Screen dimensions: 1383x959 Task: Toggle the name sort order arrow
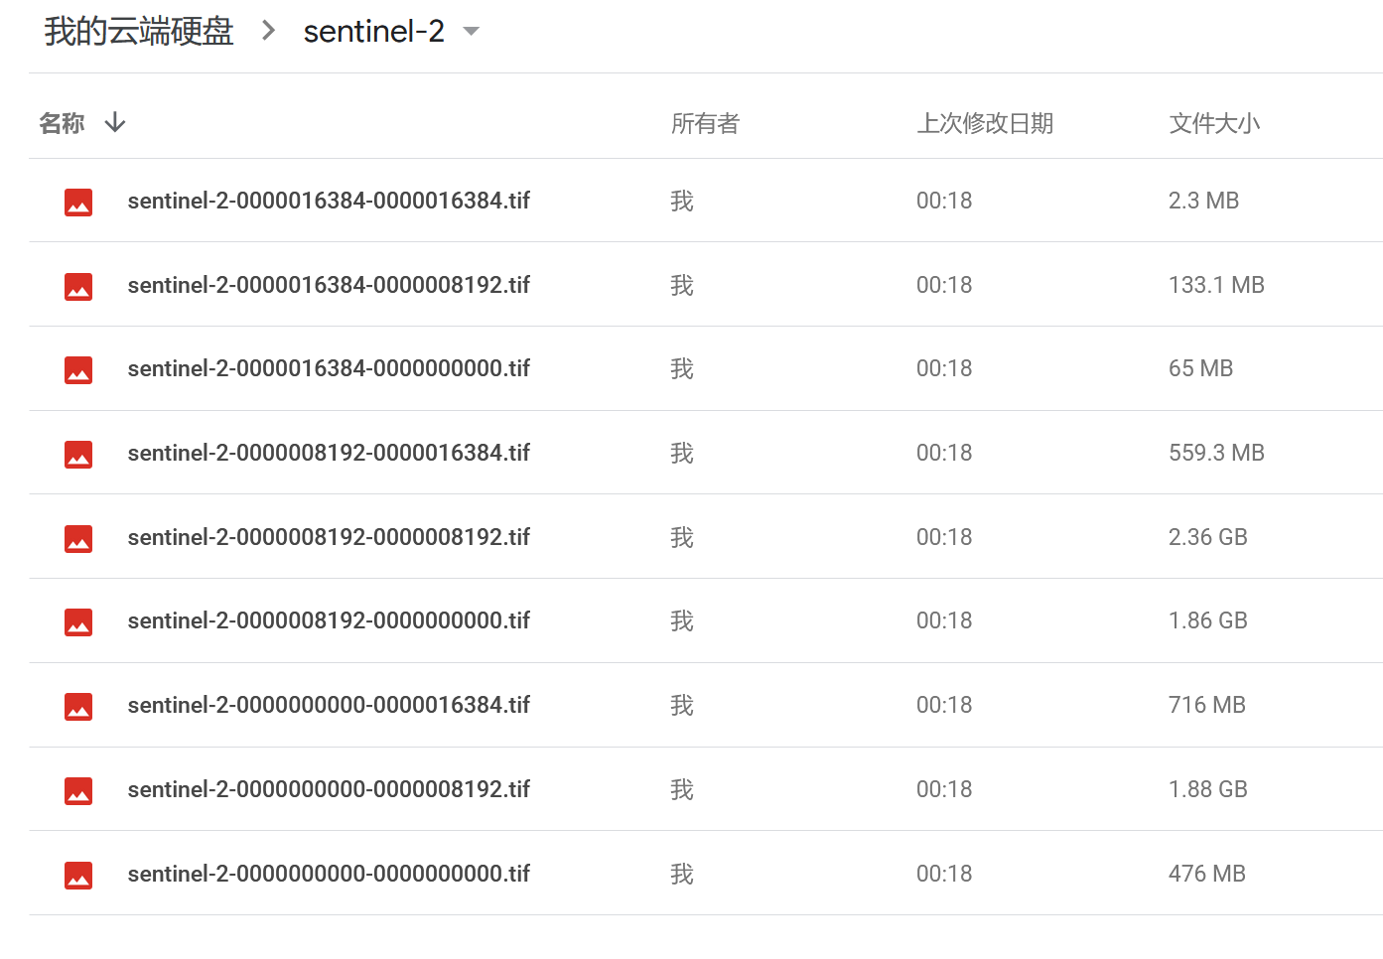[115, 122]
